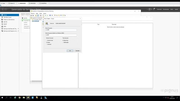Click Server Manager forward navigation button

[x=6, y=9]
